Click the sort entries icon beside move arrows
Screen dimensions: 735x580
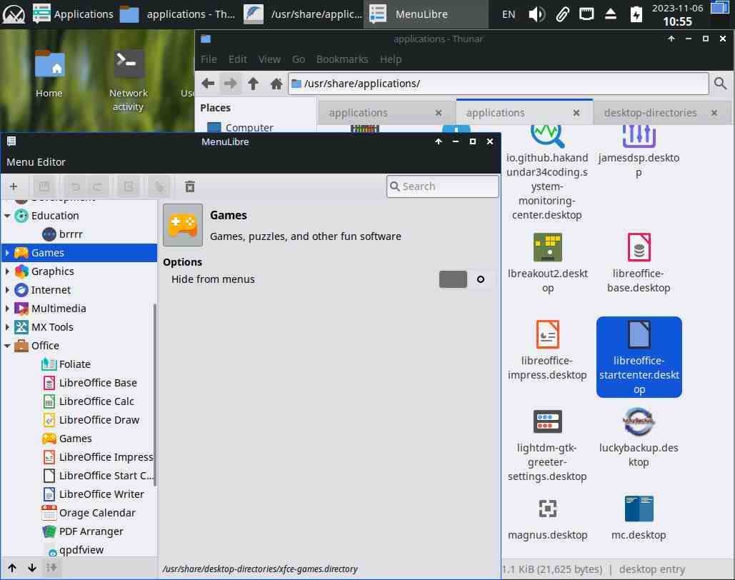[x=51, y=568]
